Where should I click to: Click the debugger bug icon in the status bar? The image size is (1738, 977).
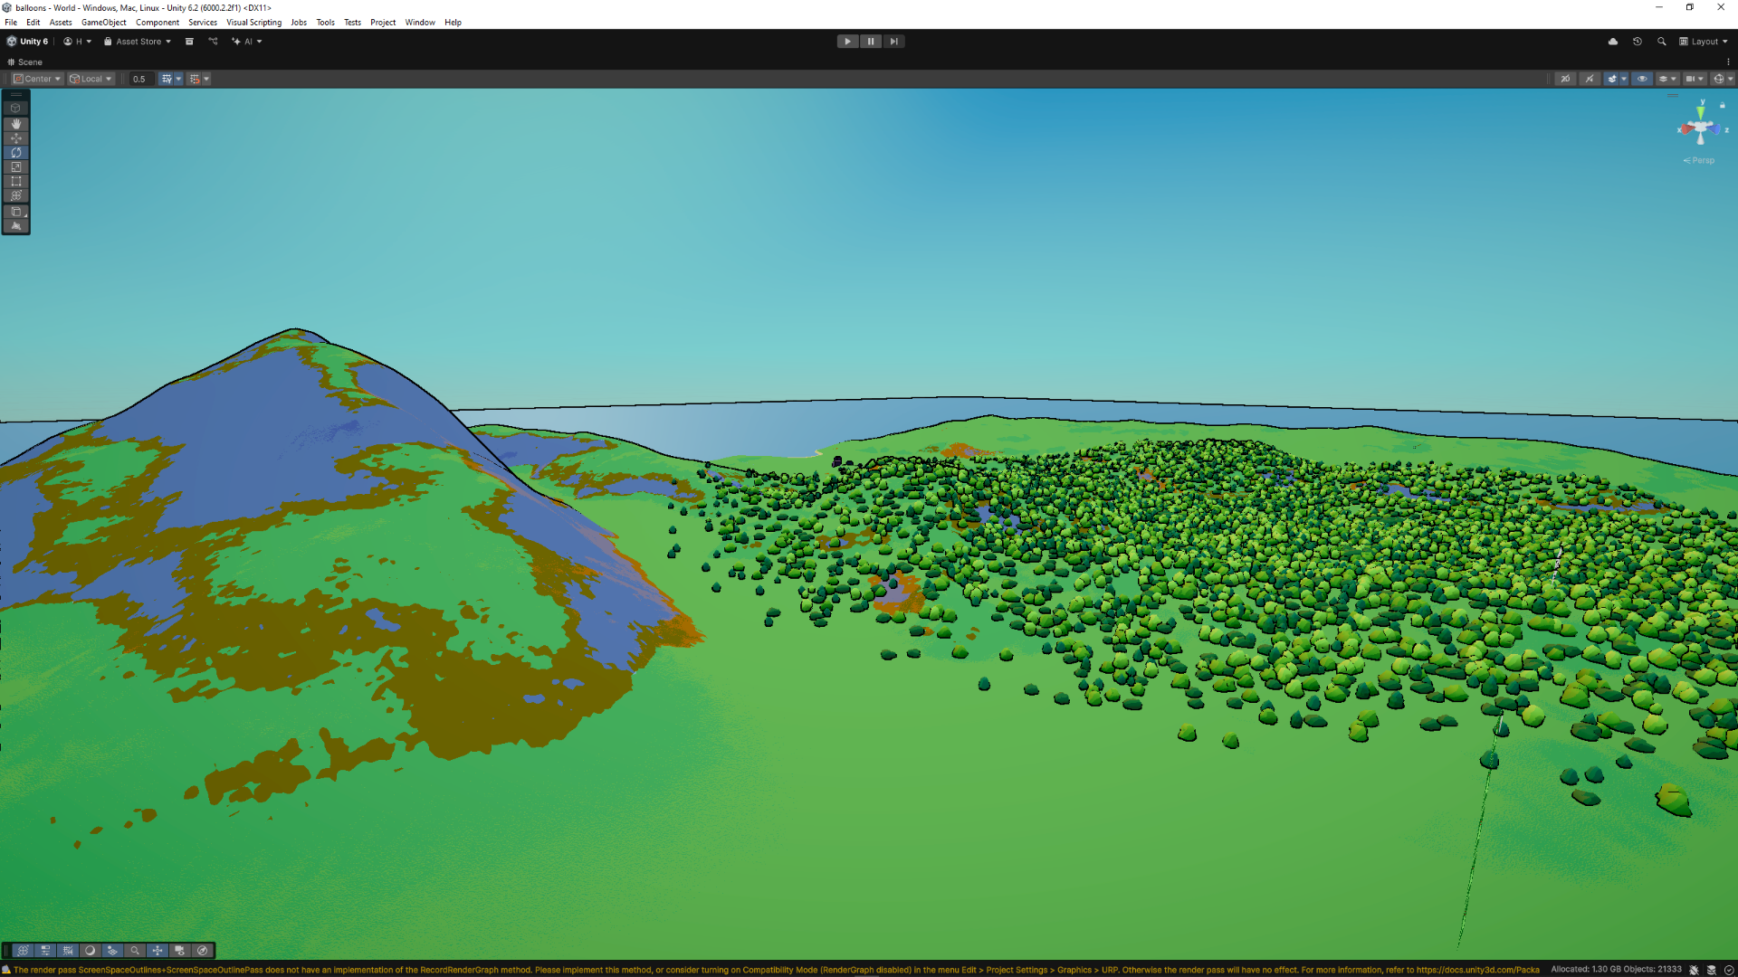pos(1694,970)
